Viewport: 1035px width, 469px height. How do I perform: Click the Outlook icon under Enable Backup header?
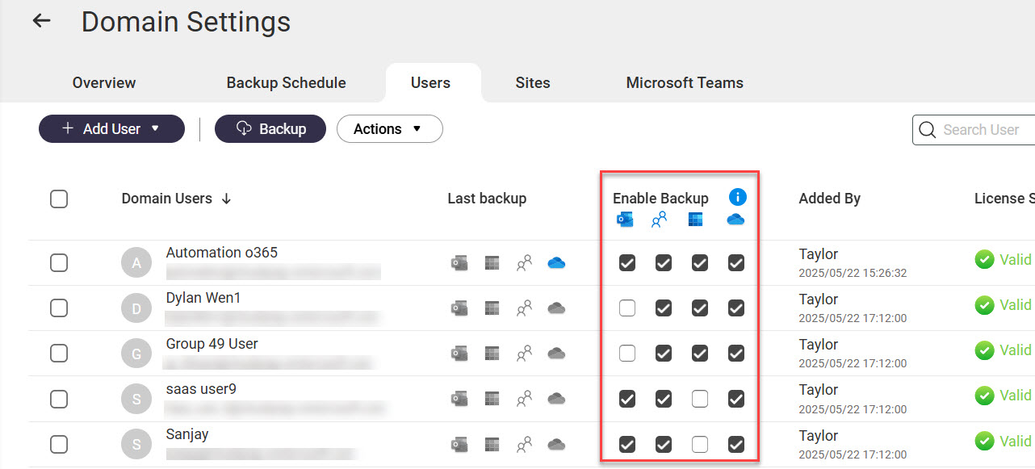point(623,220)
